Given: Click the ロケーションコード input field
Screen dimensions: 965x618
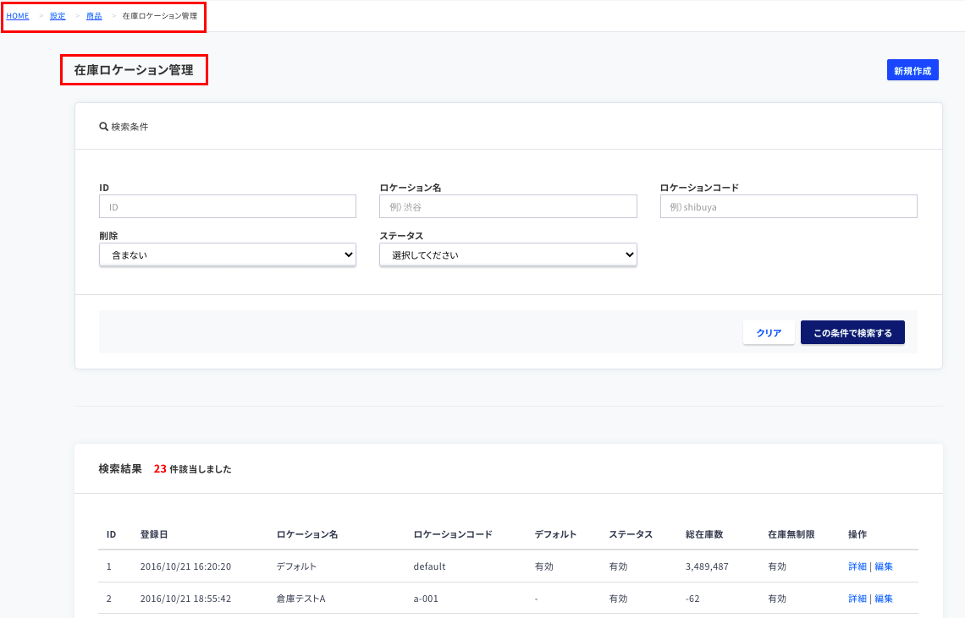Looking at the screenshot, I should coord(788,206).
